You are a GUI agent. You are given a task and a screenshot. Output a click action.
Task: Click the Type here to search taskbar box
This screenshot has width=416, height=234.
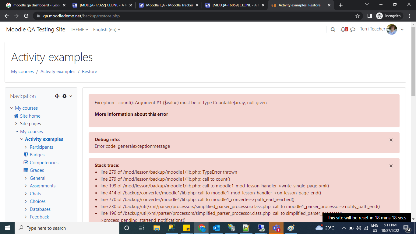tap(66, 228)
